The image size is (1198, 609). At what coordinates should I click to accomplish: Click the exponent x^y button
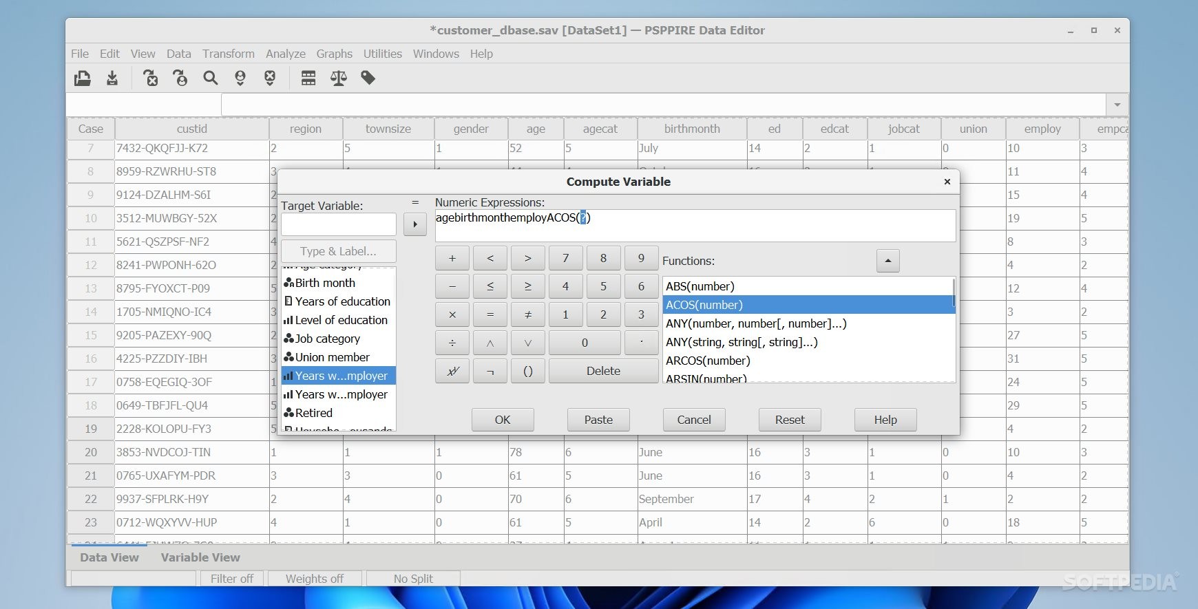click(x=452, y=371)
